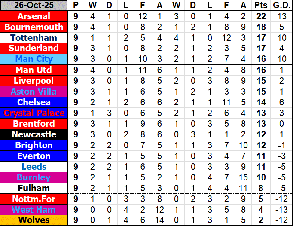This screenshot has height=226, width=293.
Task: Select the Liverpool team cell
Action: tap(34, 81)
